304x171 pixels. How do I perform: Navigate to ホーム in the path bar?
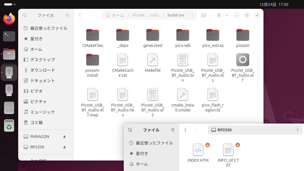115,15
